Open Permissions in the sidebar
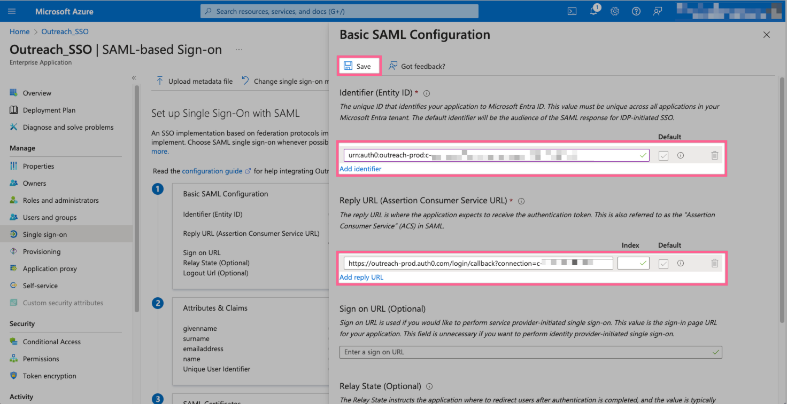 pyautogui.click(x=41, y=359)
